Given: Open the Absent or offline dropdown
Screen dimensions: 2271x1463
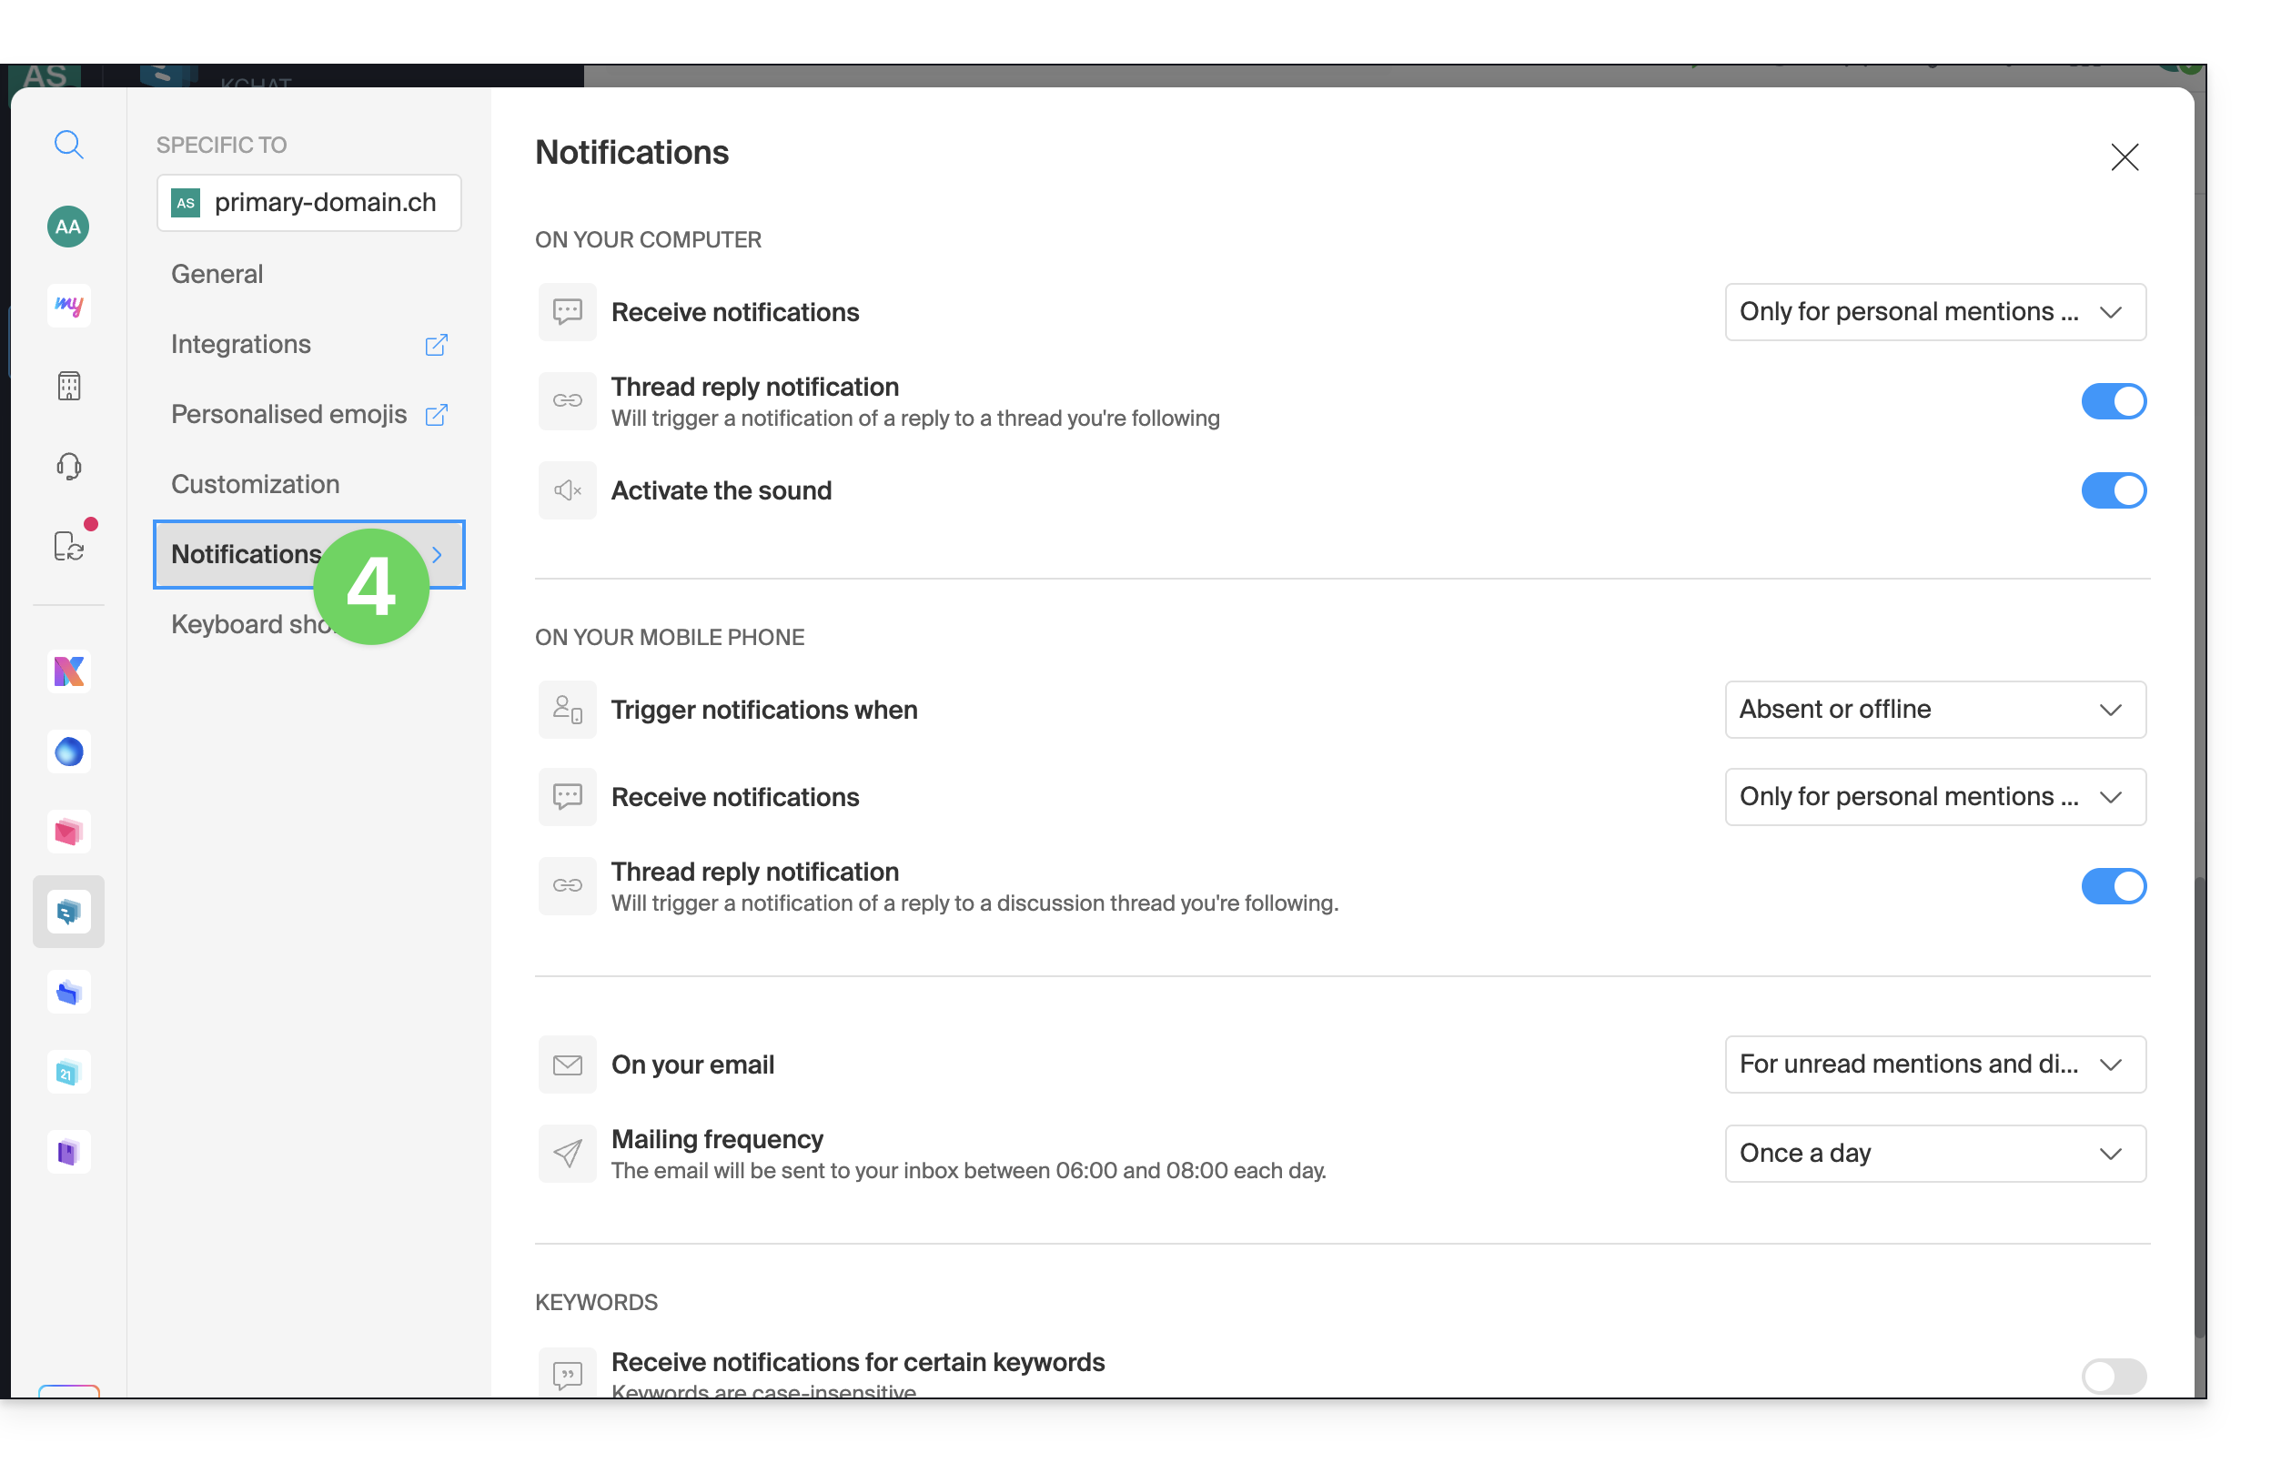Looking at the screenshot, I should coord(1935,710).
